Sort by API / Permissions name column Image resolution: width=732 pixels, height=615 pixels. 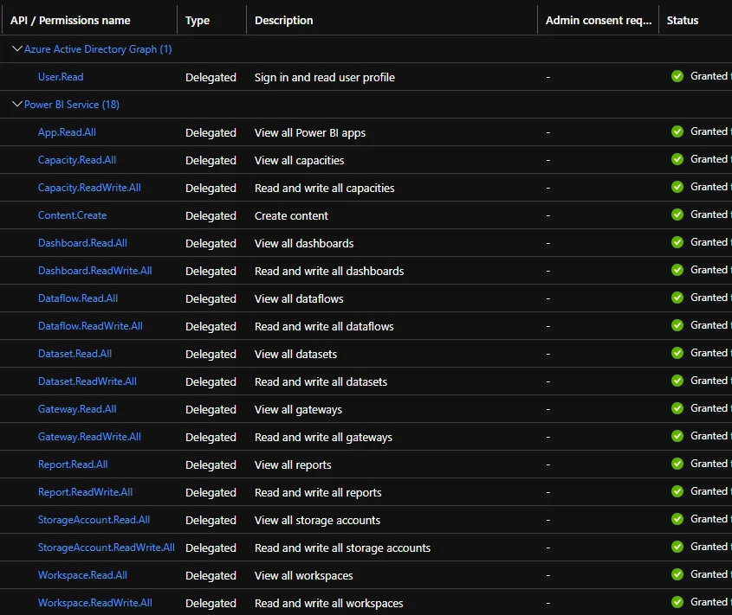pos(70,21)
